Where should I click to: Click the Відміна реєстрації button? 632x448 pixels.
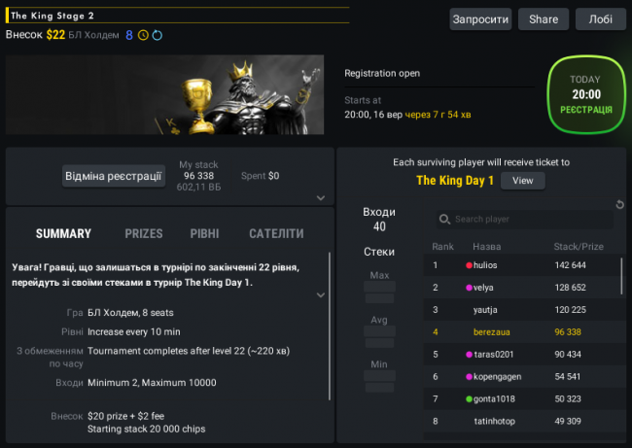[114, 176]
